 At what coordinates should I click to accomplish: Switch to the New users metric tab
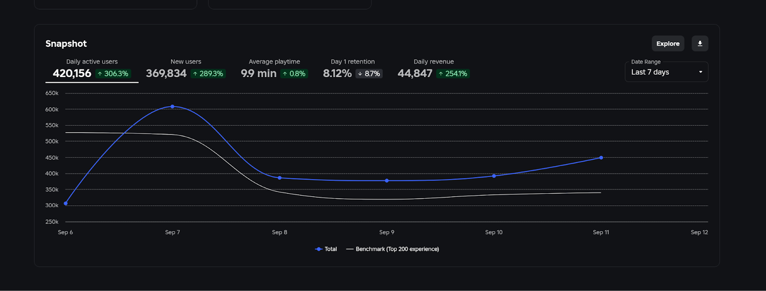(185, 68)
